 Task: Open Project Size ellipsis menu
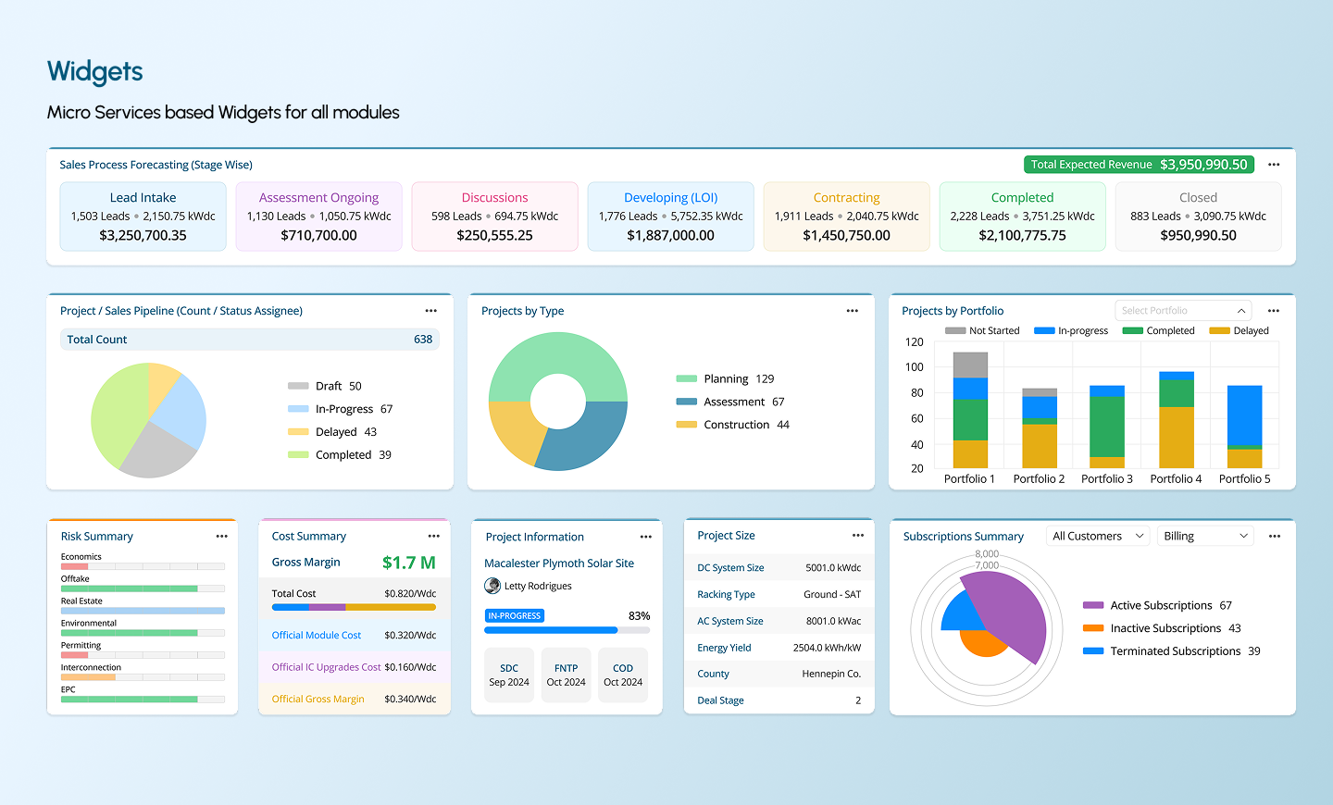[x=857, y=536]
